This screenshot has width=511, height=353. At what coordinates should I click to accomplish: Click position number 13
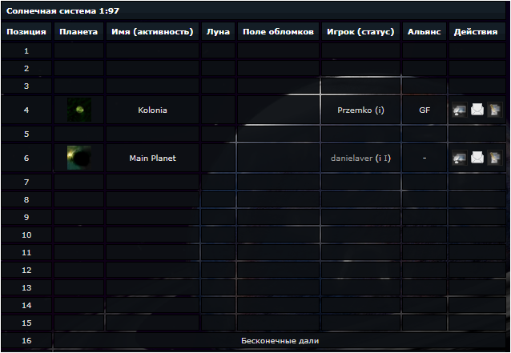[x=26, y=288]
